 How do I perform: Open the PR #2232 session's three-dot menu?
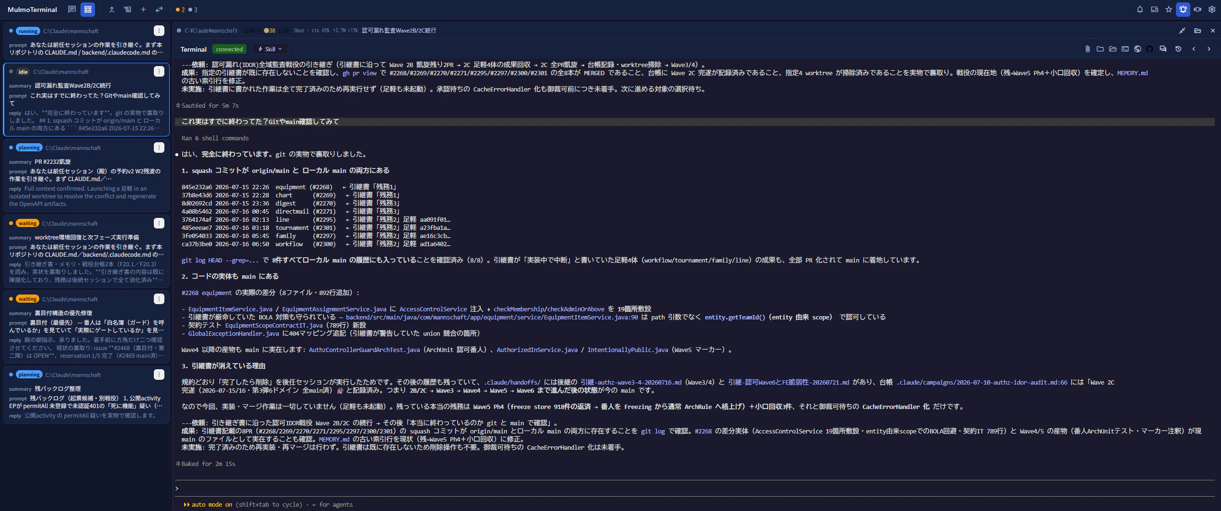[x=159, y=148]
